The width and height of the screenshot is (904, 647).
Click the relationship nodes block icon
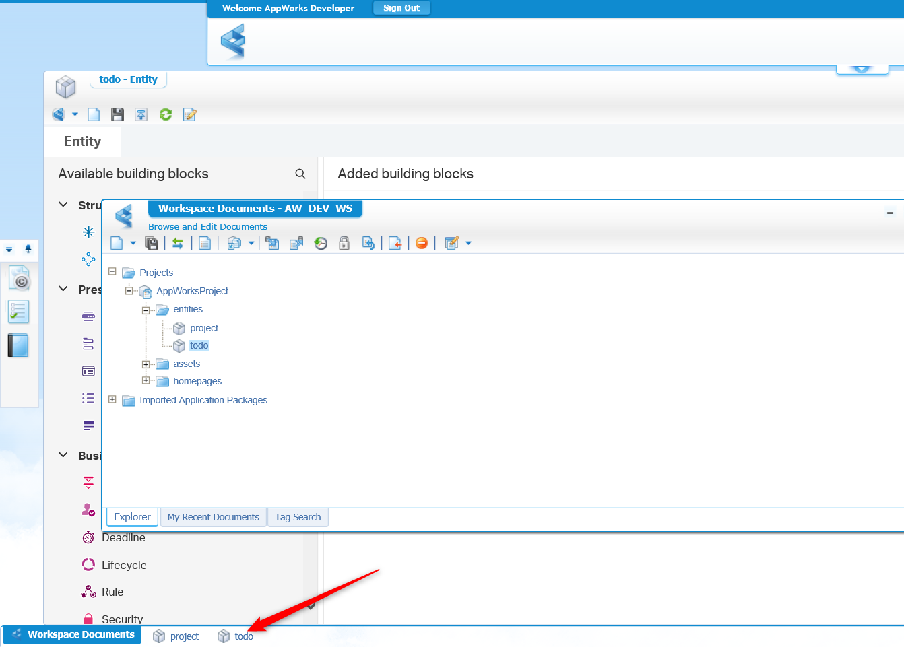(88, 259)
